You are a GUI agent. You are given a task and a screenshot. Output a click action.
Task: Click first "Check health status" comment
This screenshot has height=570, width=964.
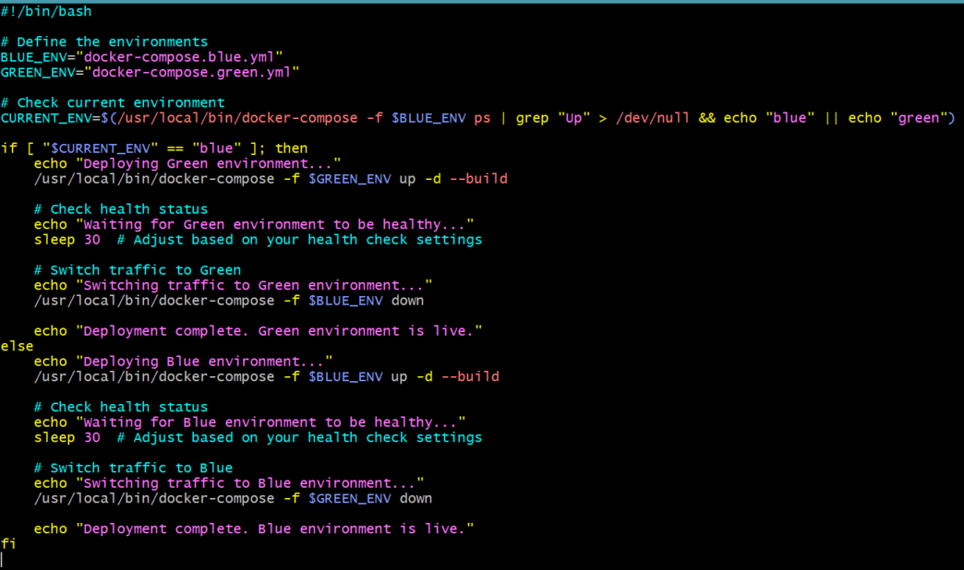coord(121,209)
